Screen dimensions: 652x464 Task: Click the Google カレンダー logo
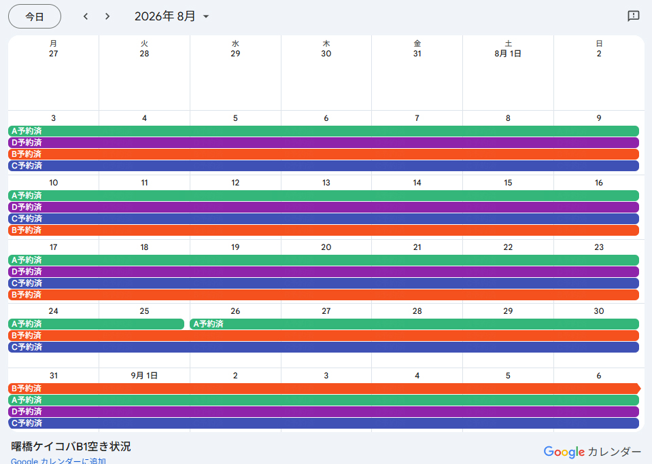(x=592, y=452)
